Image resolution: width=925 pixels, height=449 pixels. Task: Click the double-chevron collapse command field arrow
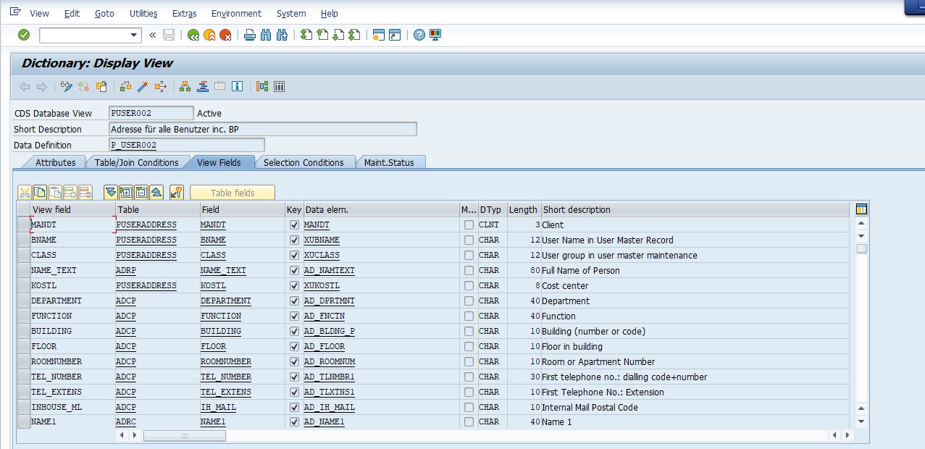[x=152, y=35]
